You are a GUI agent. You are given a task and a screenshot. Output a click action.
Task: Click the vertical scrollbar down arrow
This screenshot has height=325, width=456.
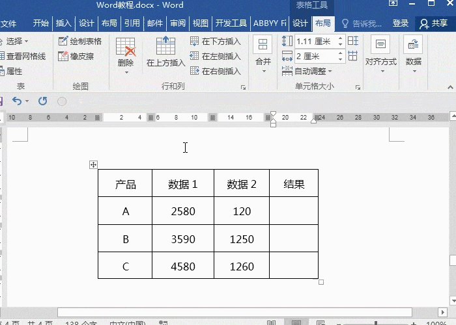pos(453,300)
